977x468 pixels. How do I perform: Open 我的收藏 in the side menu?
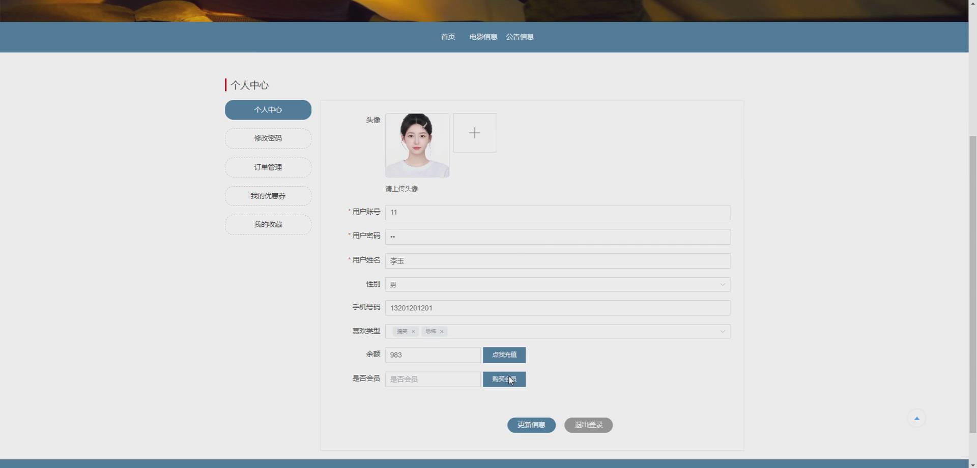(268, 225)
